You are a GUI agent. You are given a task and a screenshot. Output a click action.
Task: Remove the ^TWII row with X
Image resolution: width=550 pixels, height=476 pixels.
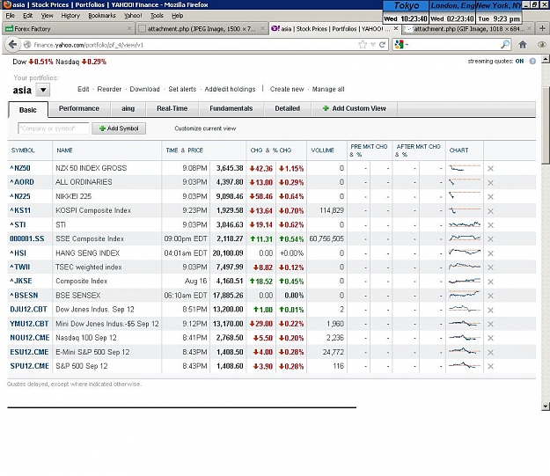coord(490,267)
